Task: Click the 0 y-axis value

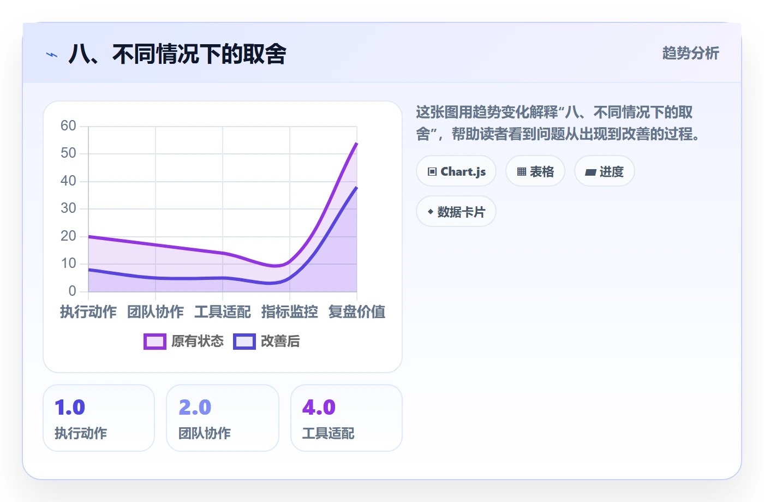Action: [72, 291]
